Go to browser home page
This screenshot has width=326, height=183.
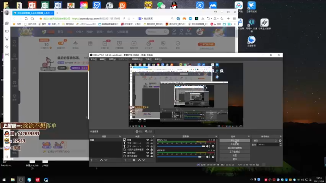(x=33, y=18)
